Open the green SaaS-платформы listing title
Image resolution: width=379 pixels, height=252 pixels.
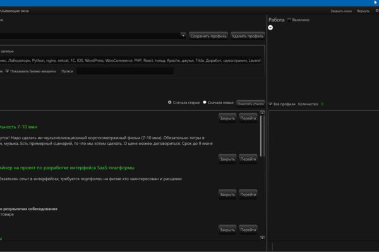click(67, 168)
